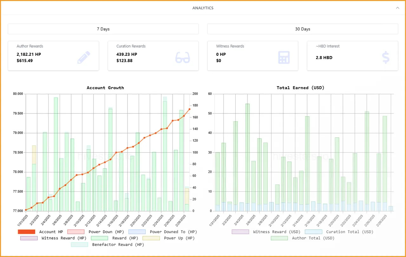Click the last point on the Account HP line
406x257 pixels.
(x=189, y=109)
